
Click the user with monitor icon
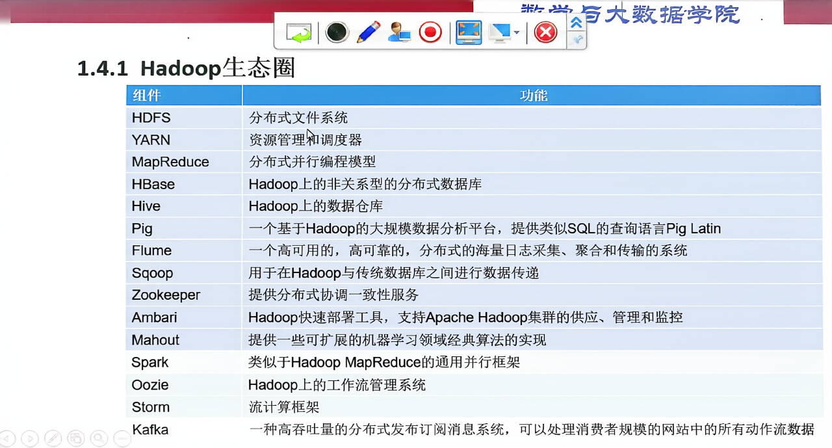point(398,32)
